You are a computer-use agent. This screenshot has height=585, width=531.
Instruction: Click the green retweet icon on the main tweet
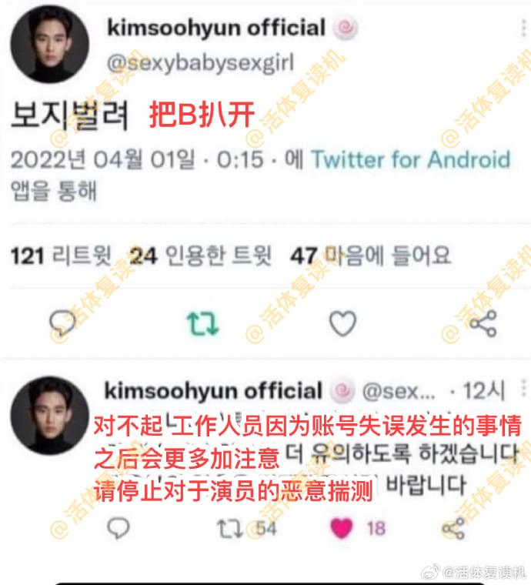tap(202, 323)
